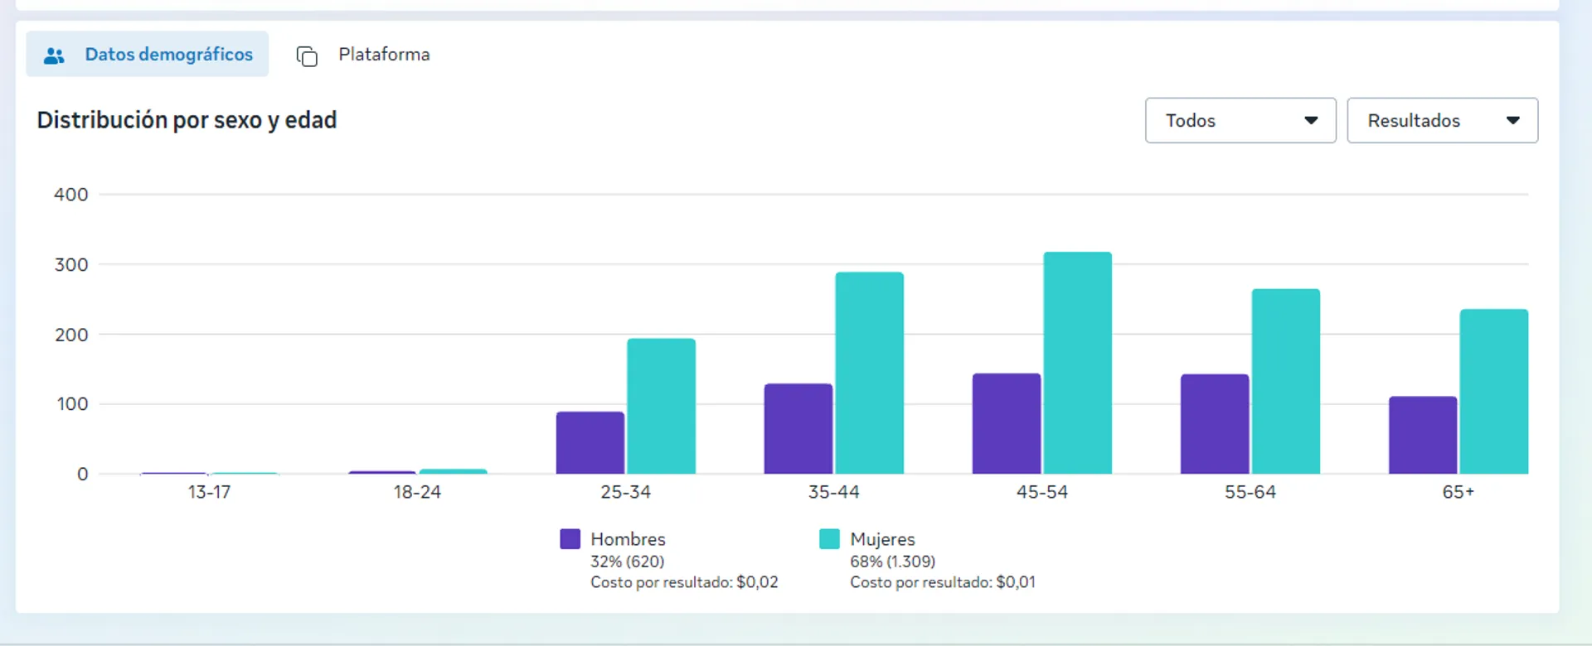Select the Mujeres bar for 65+

click(1493, 392)
